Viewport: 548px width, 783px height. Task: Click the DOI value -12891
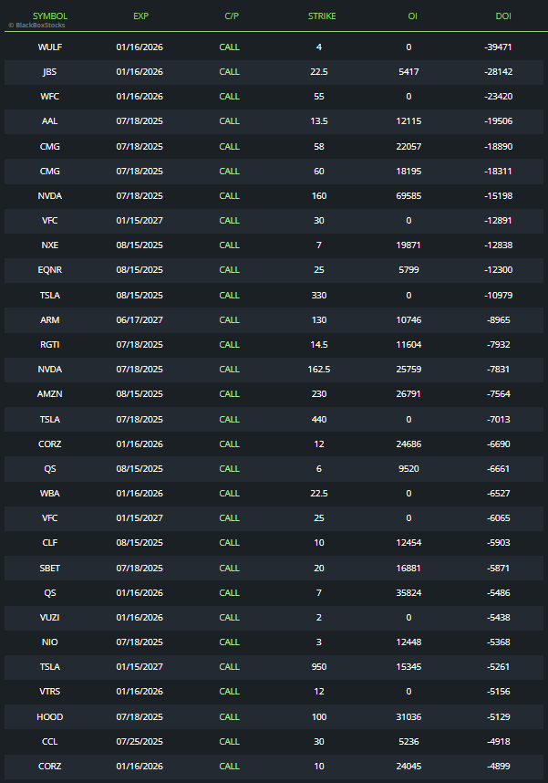tap(498, 220)
